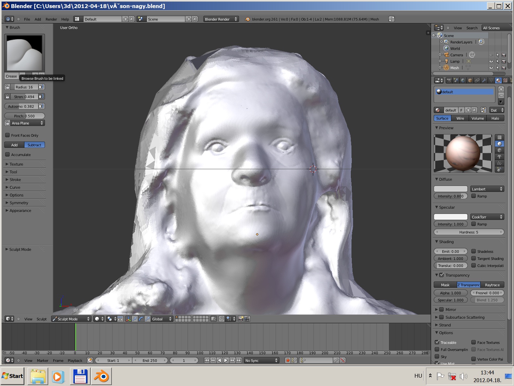Image resolution: width=514 pixels, height=386 pixels.
Task: Expand the Symmetry panel
Action: 19,203
